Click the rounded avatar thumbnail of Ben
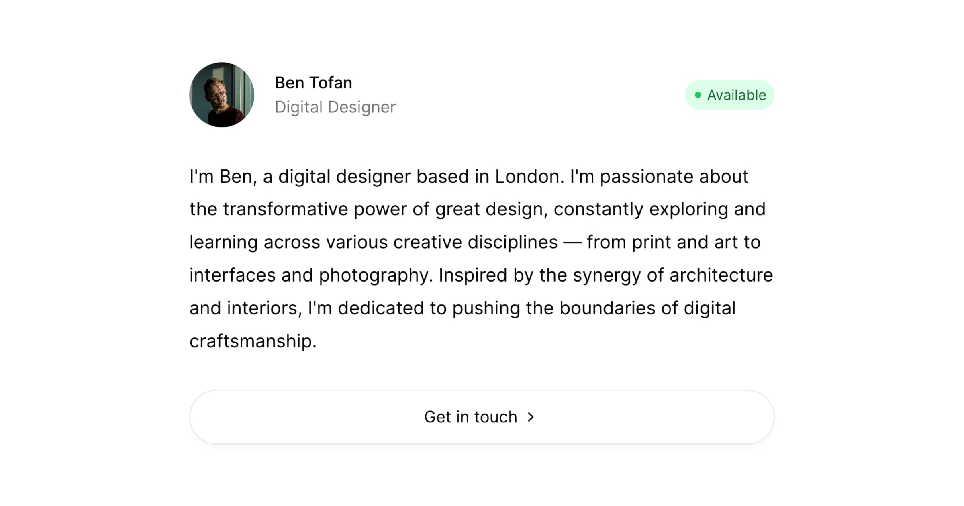Image resolution: width=964 pixels, height=506 pixels. 221,95
